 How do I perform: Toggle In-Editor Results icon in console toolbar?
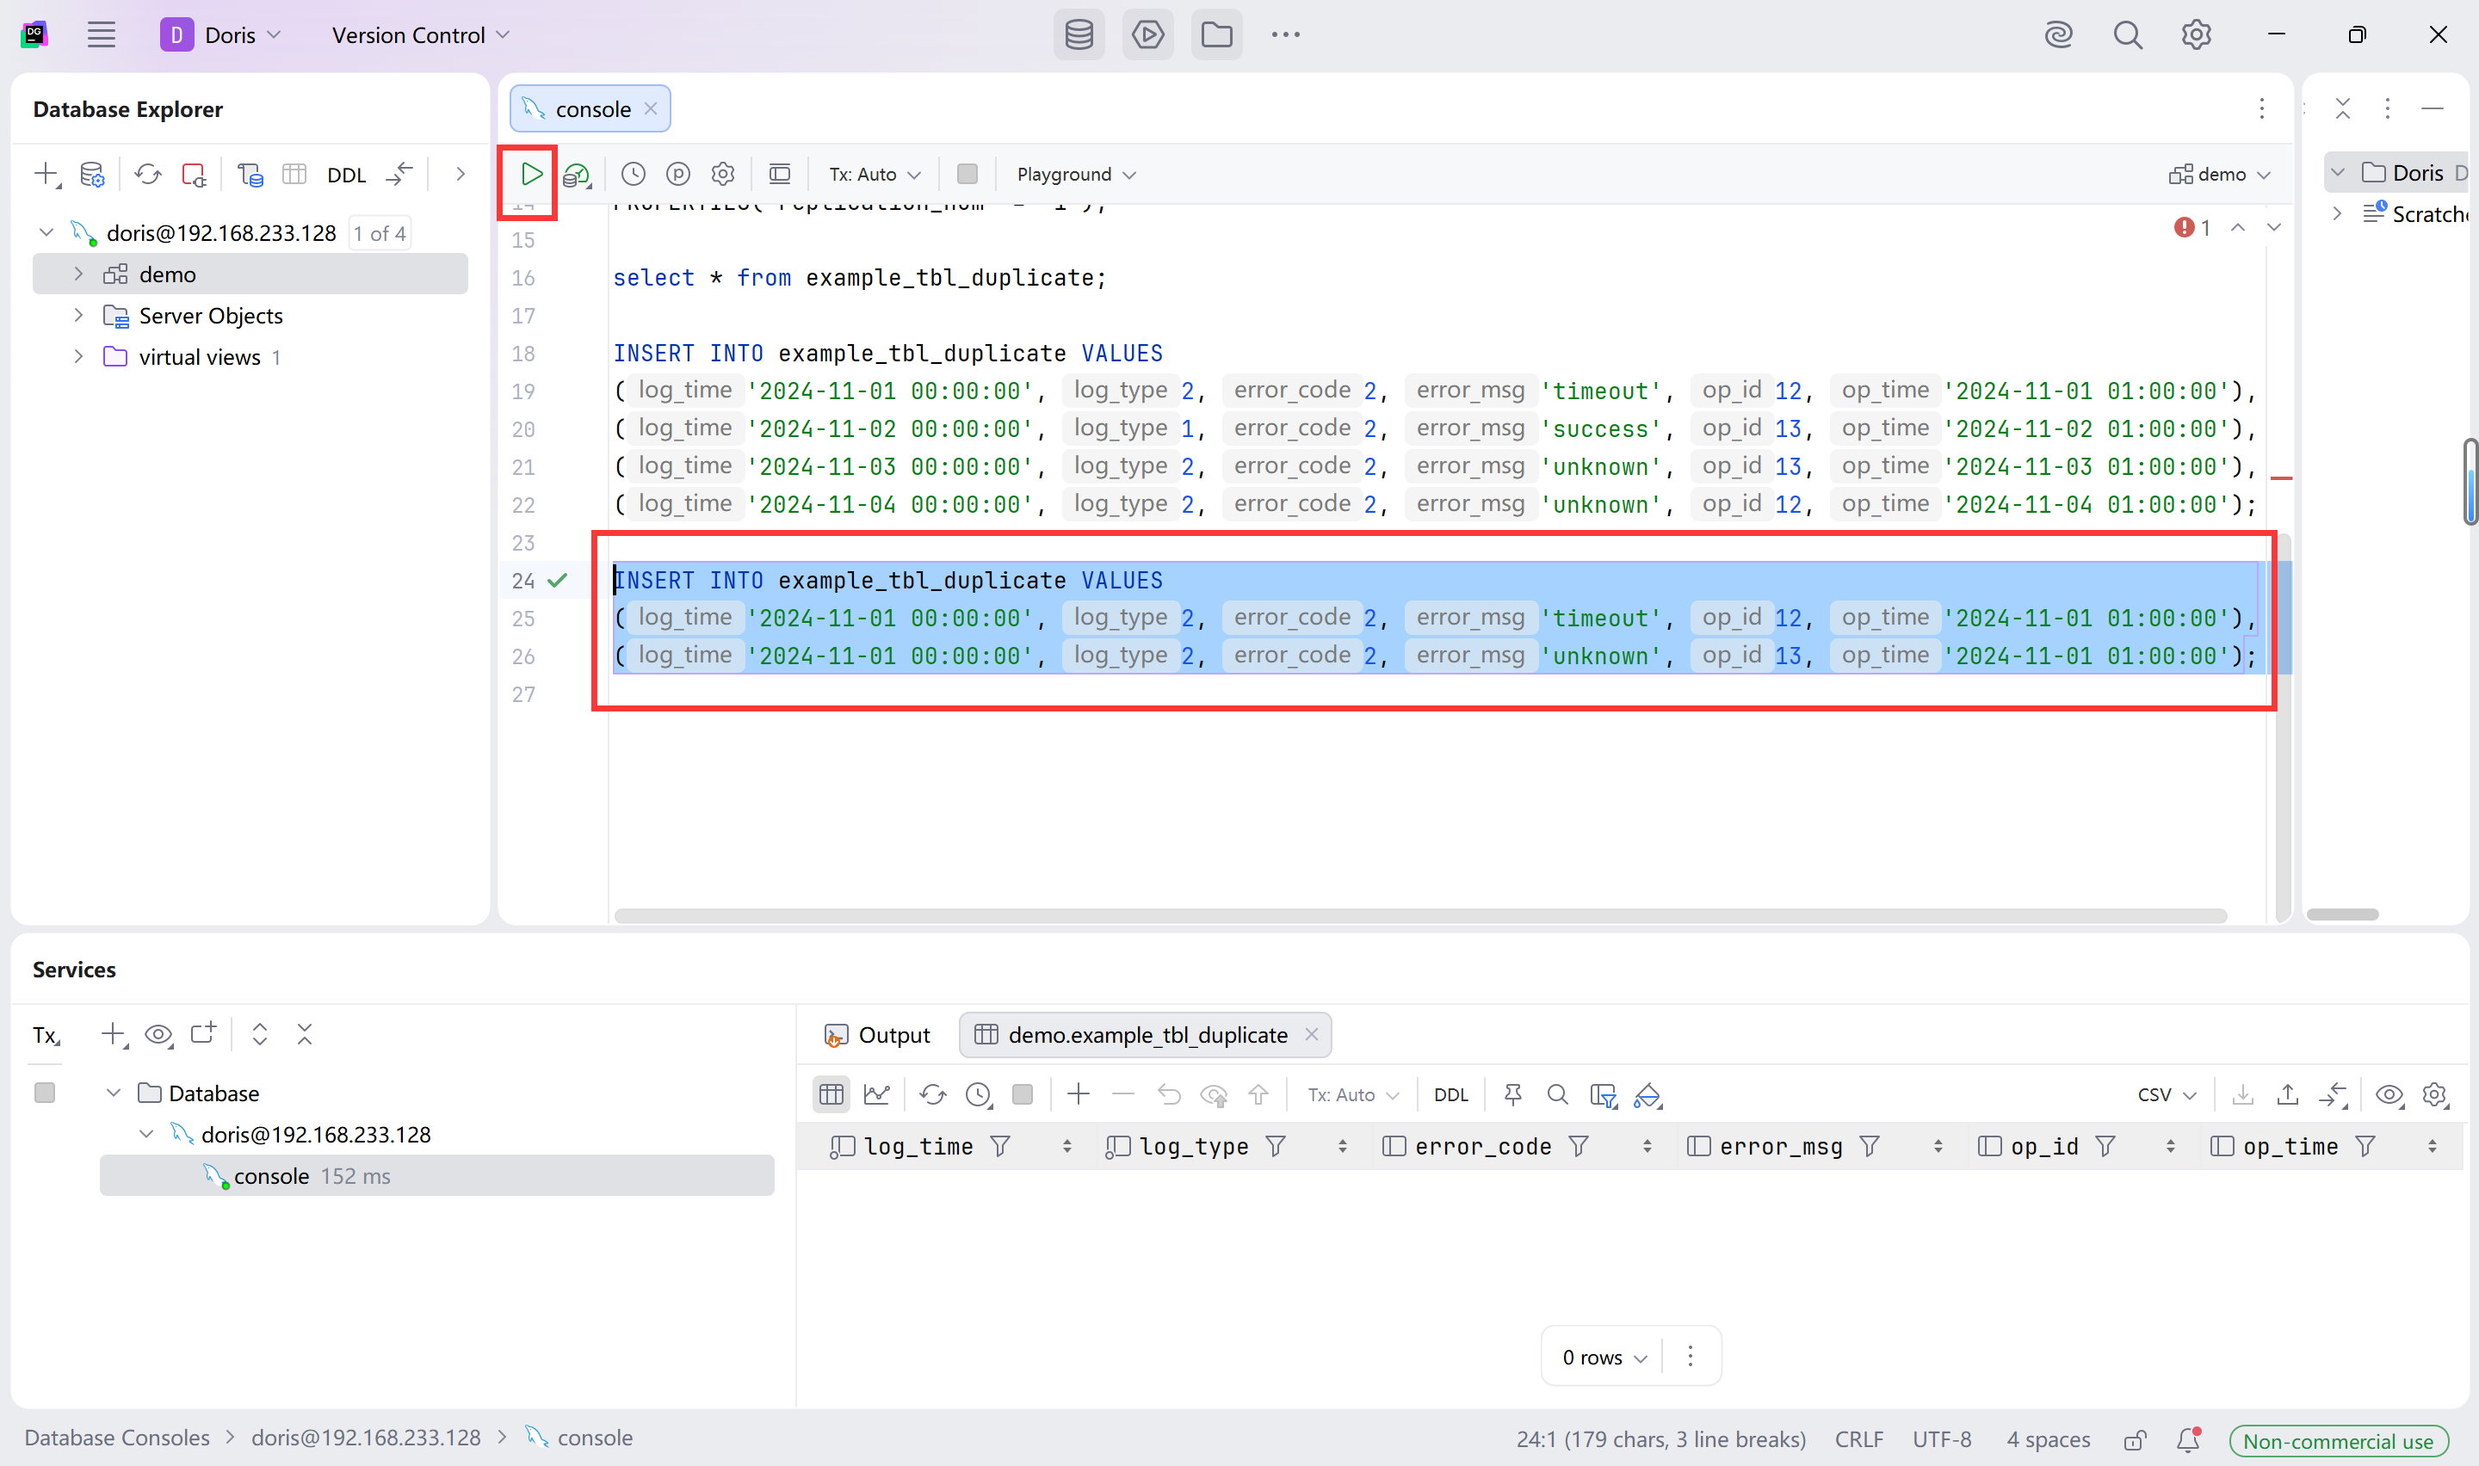tap(780, 174)
